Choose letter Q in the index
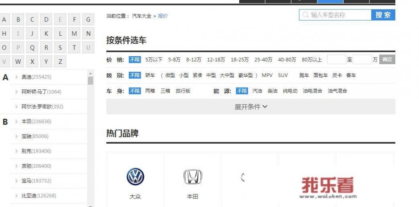The image size is (419, 207). (x=32, y=48)
